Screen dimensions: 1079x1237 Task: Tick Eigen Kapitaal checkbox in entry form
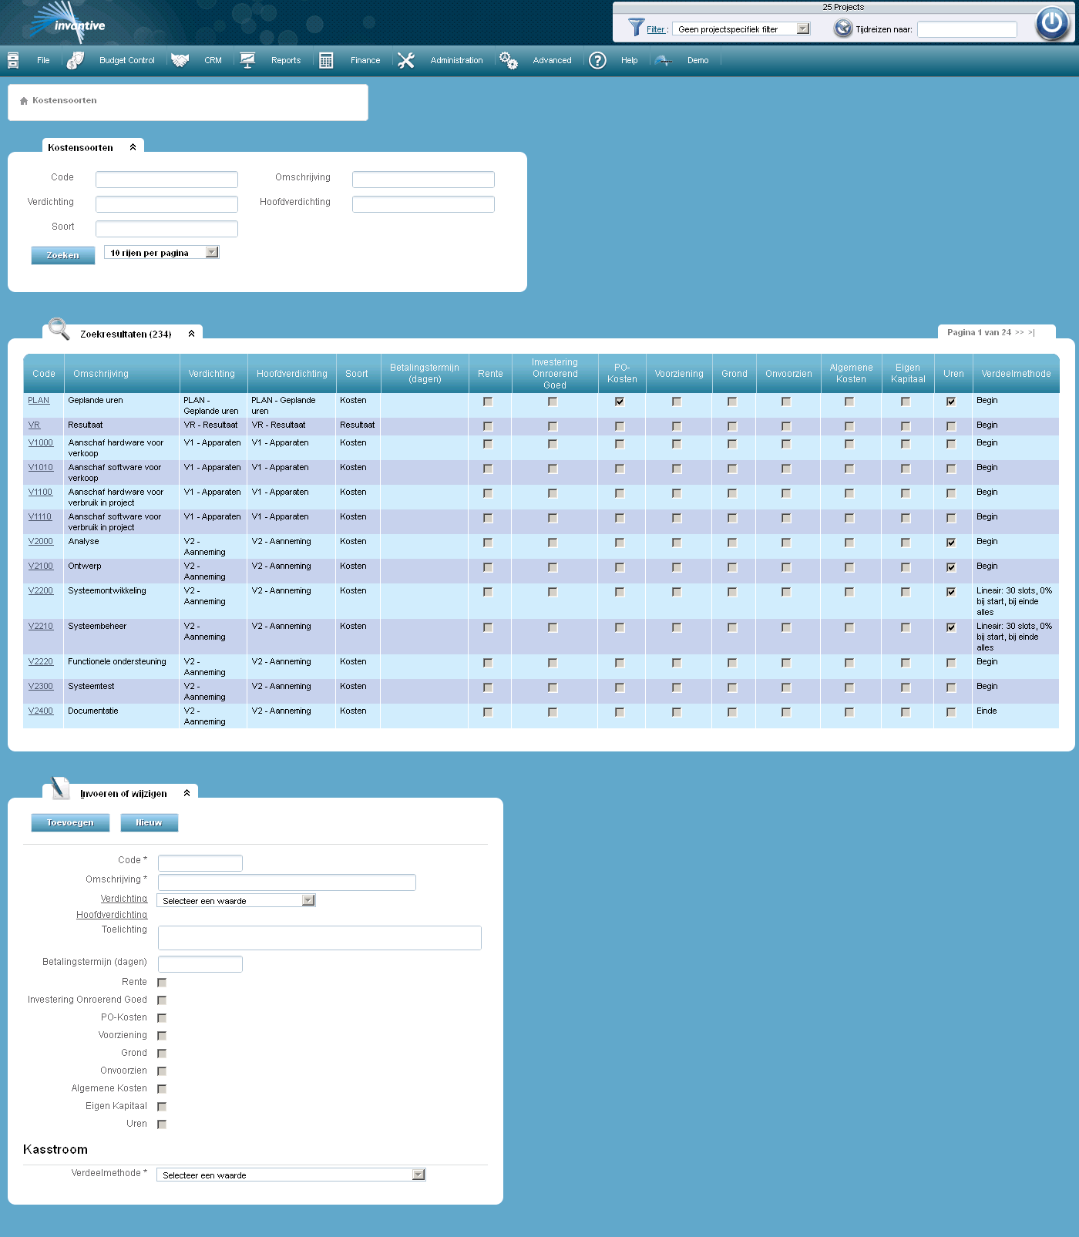(x=162, y=1107)
